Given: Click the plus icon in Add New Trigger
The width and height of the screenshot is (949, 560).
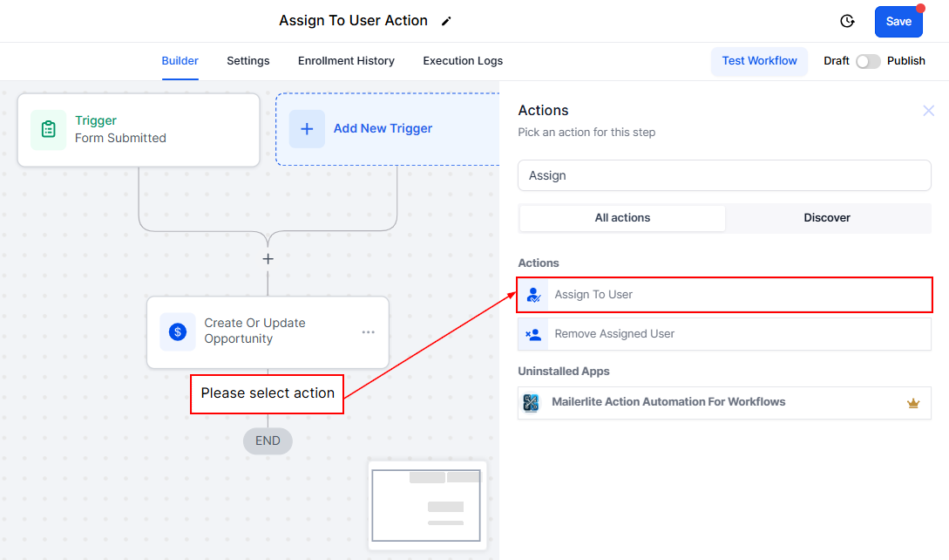Looking at the screenshot, I should (307, 129).
